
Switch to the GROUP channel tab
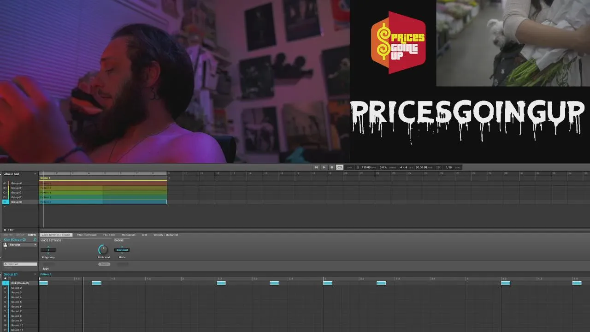21,235
